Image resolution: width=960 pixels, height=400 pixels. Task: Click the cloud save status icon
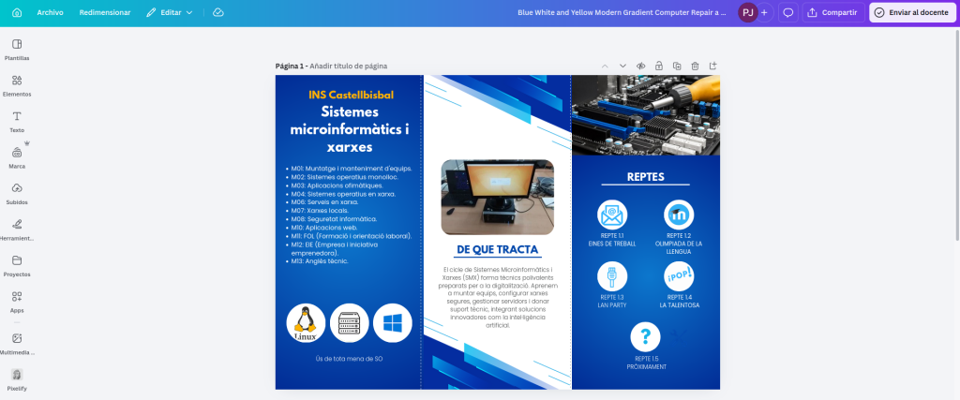(218, 12)
